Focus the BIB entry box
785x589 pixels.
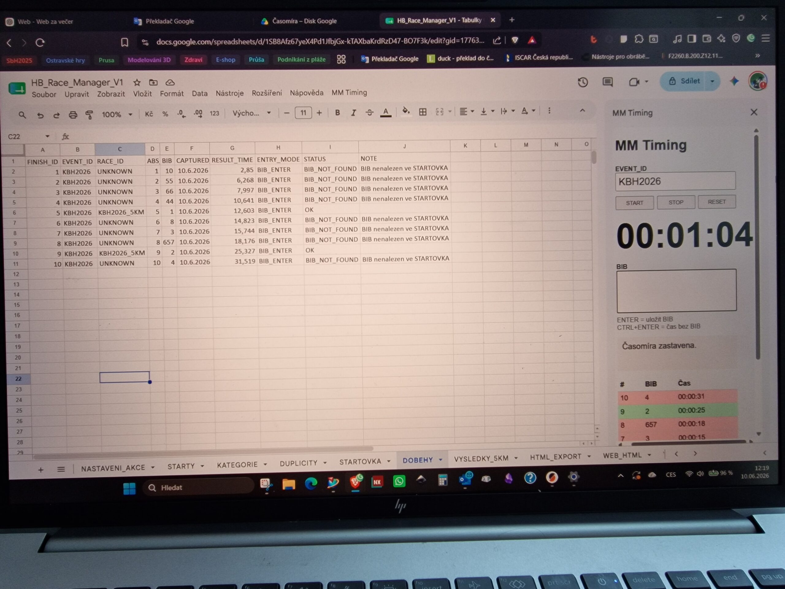tap(676, 291)
